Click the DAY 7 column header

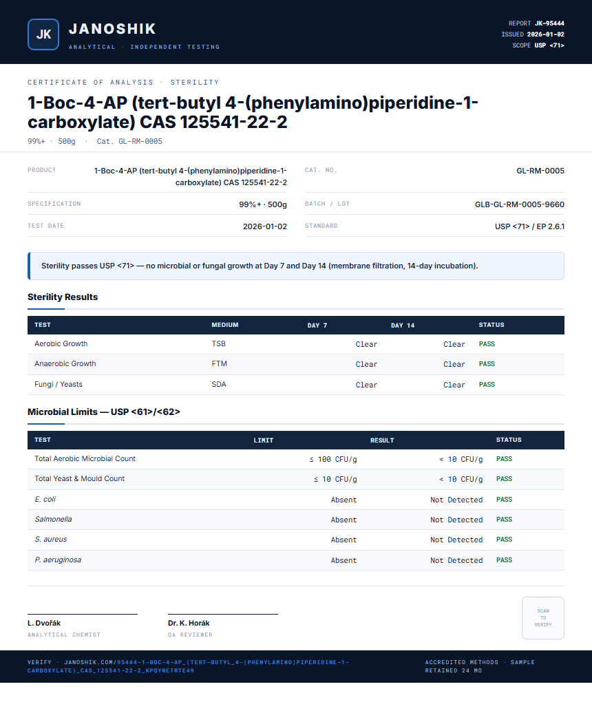[317, 326]
